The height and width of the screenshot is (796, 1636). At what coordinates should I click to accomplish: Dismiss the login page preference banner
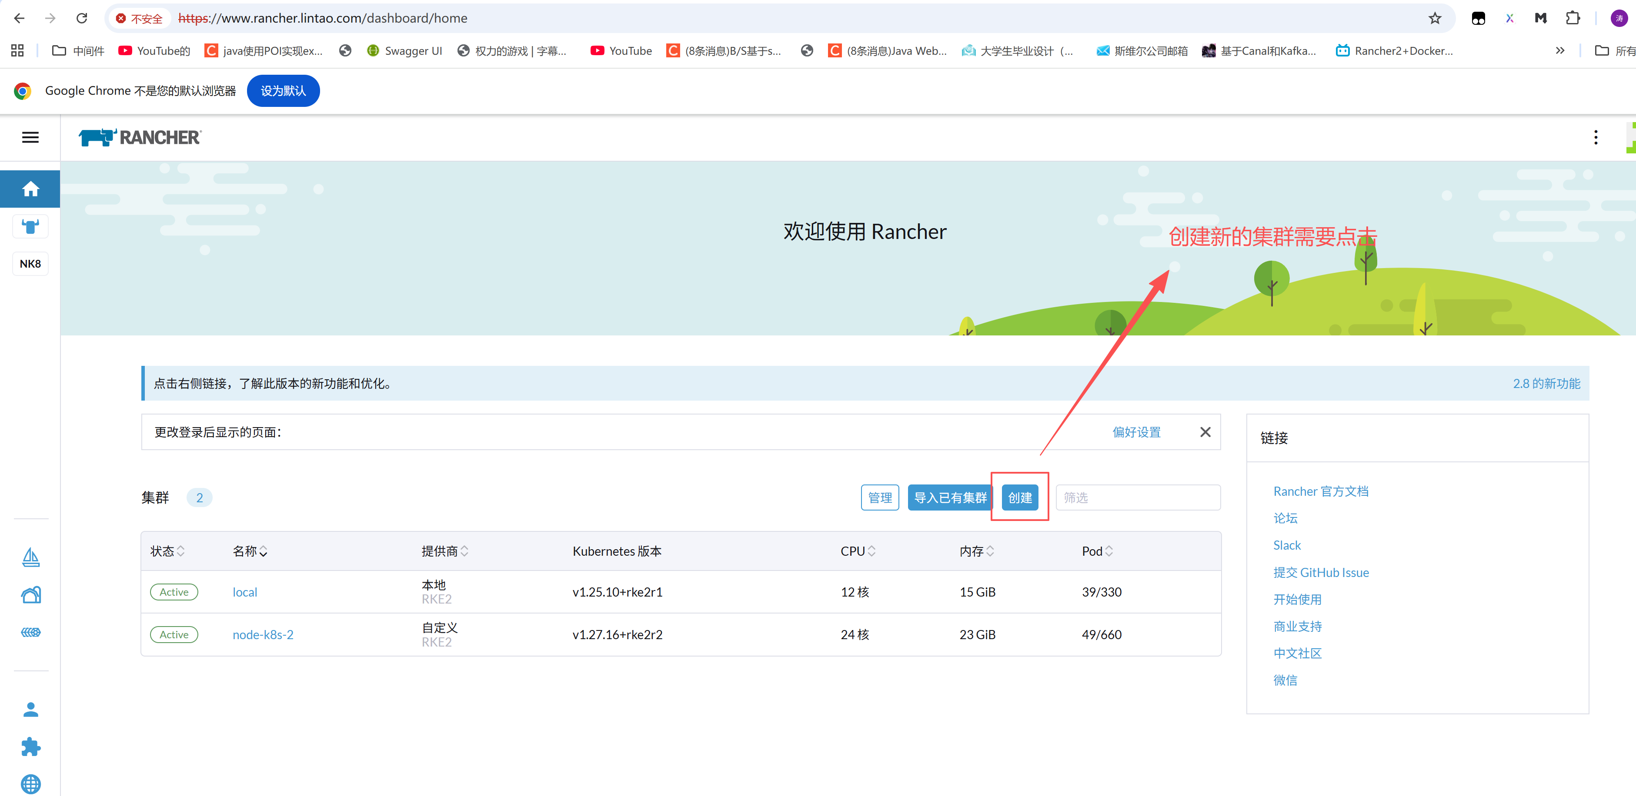[1205, 431]
